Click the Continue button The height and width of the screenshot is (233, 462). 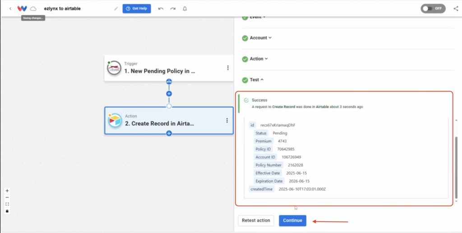point(292,220)
